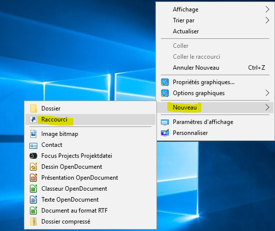Click the Raccourci shortcut arrow icon
Viewport: 275px width, 231px height.
[33, 119]
